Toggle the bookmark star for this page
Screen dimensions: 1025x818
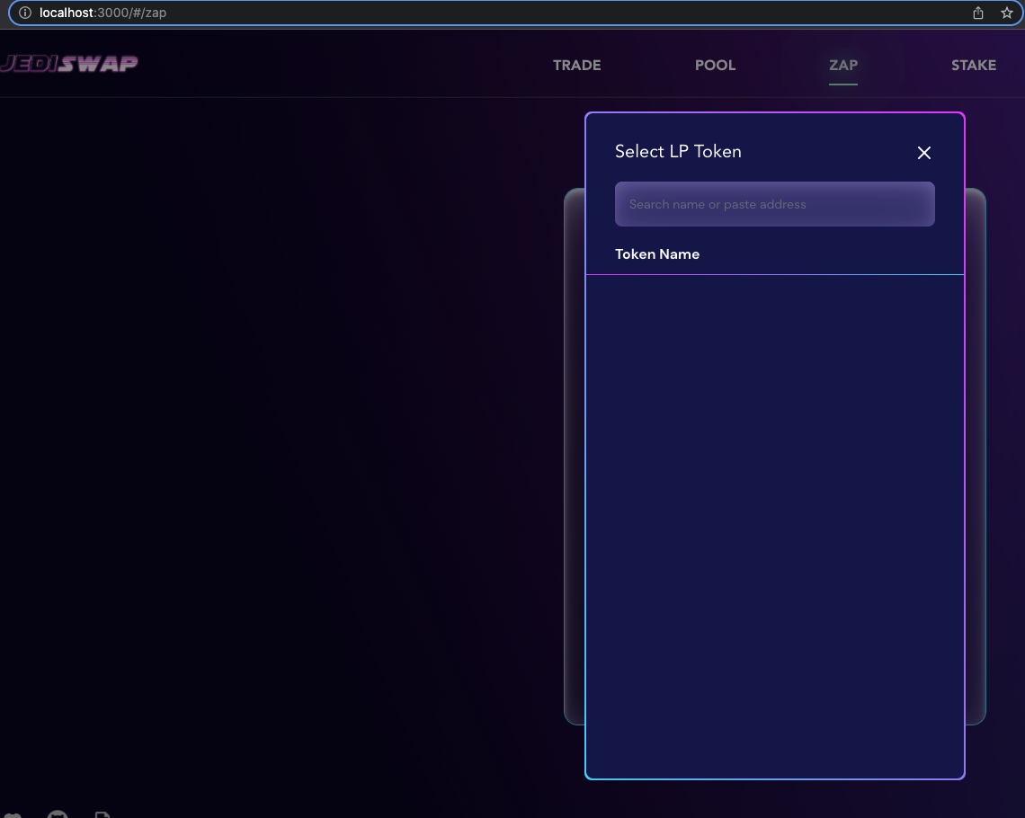point(1006,13)
